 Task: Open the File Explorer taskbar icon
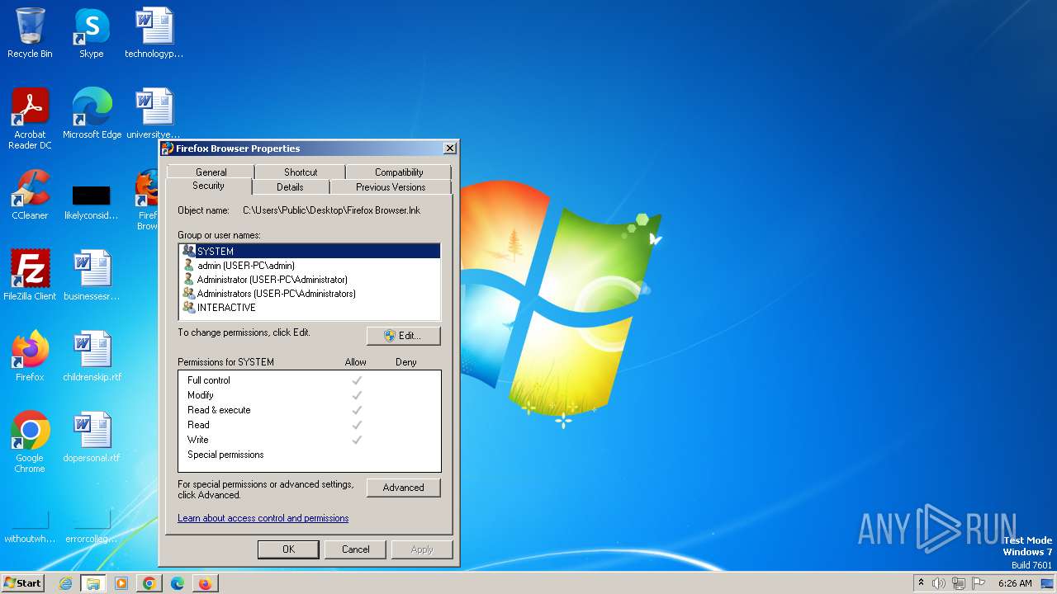(93, 583)
